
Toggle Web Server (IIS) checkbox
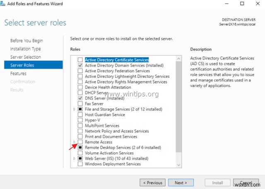point(80,158)
